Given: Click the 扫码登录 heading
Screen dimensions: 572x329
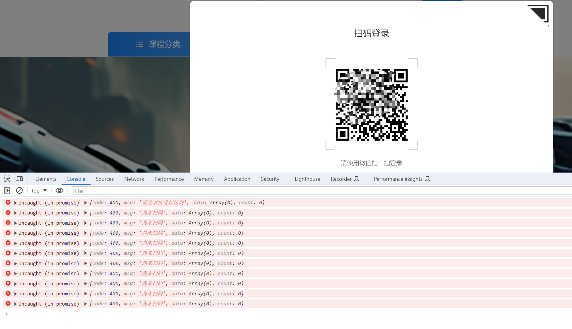Looking at the screenshot, I should click(x=372, y=33).
